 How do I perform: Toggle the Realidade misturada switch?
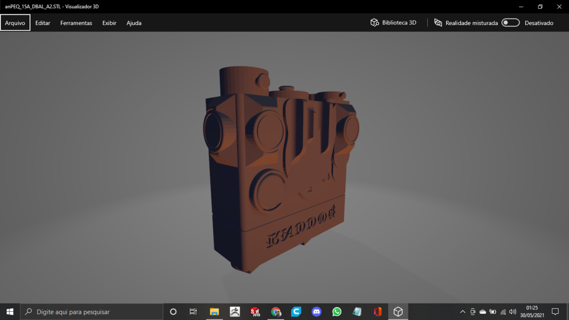click(511, 22)
